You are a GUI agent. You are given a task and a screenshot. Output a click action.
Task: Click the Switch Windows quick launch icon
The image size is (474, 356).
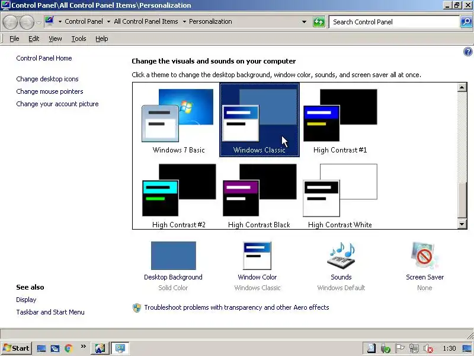click(x=55, y=348)
